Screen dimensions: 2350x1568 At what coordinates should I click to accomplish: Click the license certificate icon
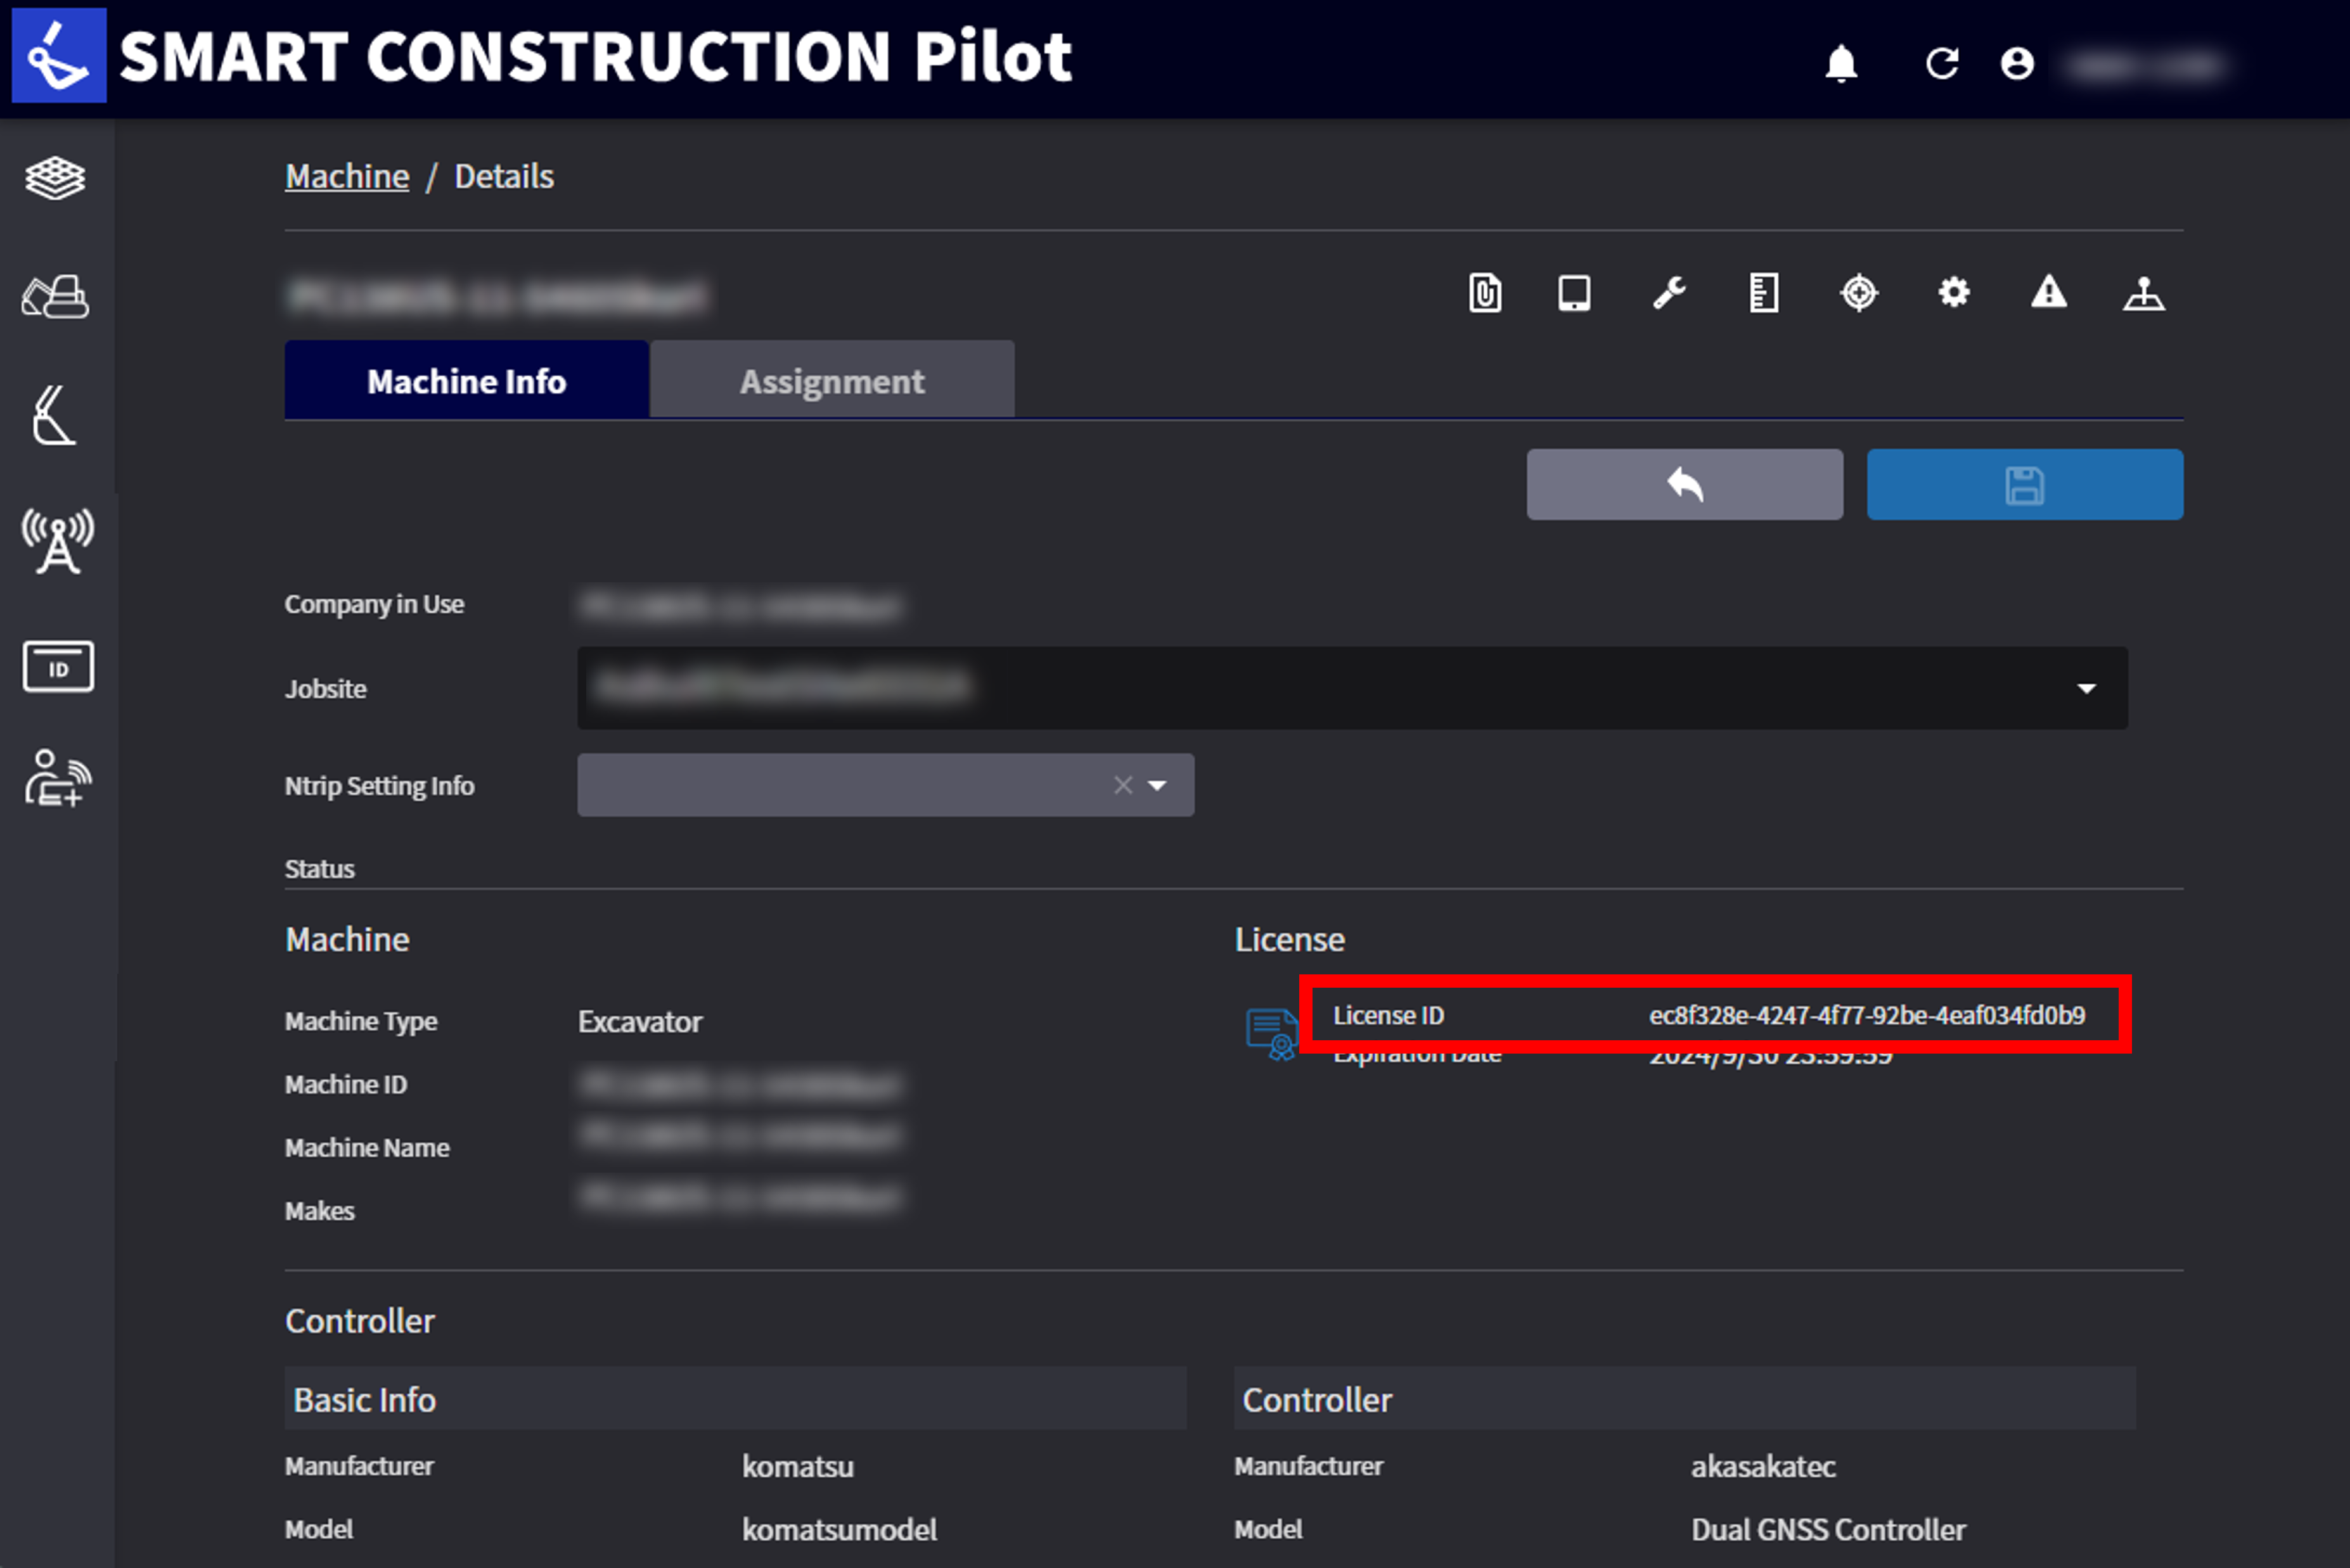pyautogui.click(x=1271, y=1034)
